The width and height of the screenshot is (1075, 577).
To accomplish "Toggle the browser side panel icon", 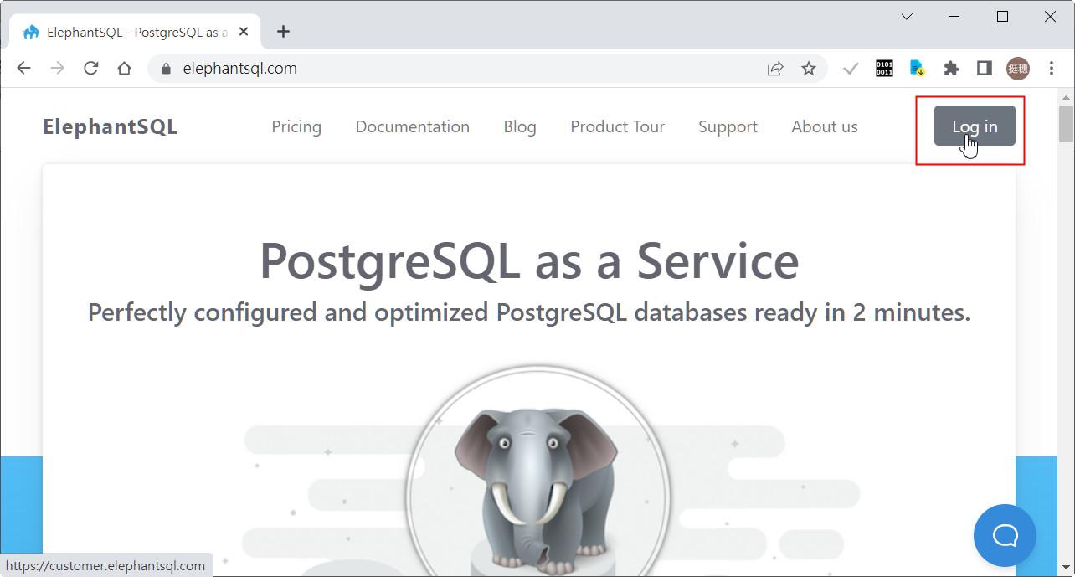I will pyautogui.click(x=985, y=69).
